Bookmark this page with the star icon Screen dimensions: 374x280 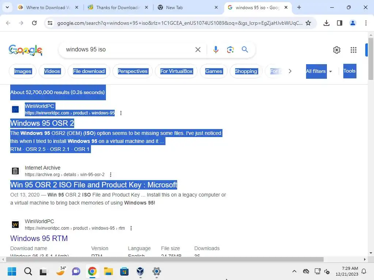(308, 23)
